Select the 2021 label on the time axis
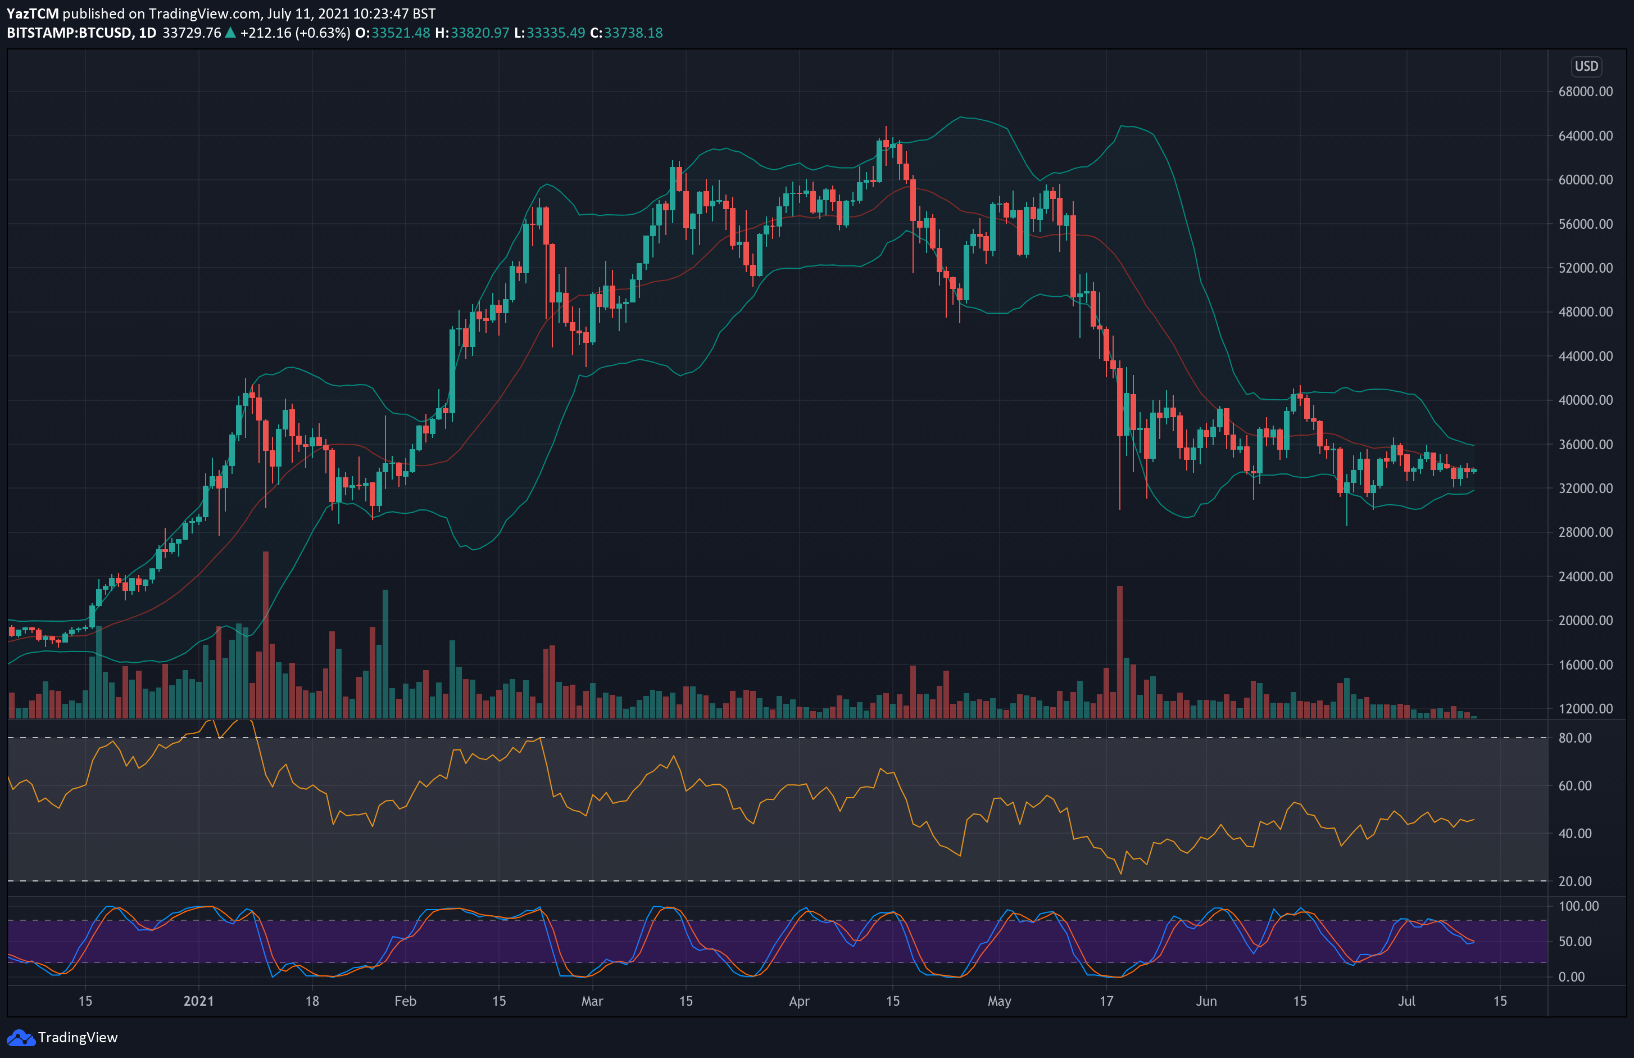Viewport: 1634px width, 1058px height. (x=200, y=1002)
